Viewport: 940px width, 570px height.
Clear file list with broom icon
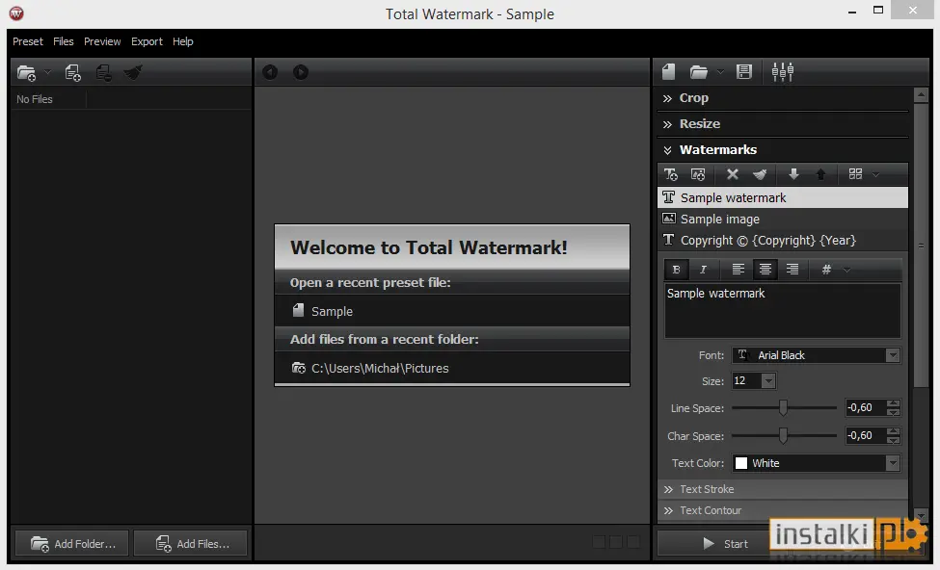click(x=132, y=72)
